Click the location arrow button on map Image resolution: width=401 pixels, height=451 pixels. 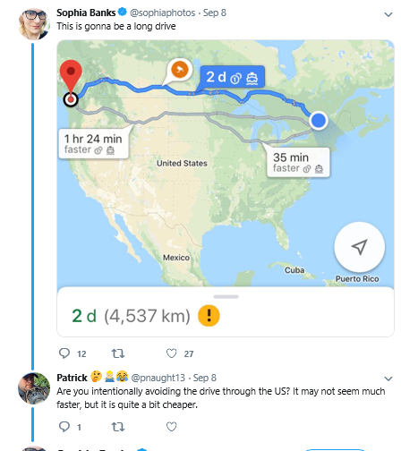tap(359, 247)
